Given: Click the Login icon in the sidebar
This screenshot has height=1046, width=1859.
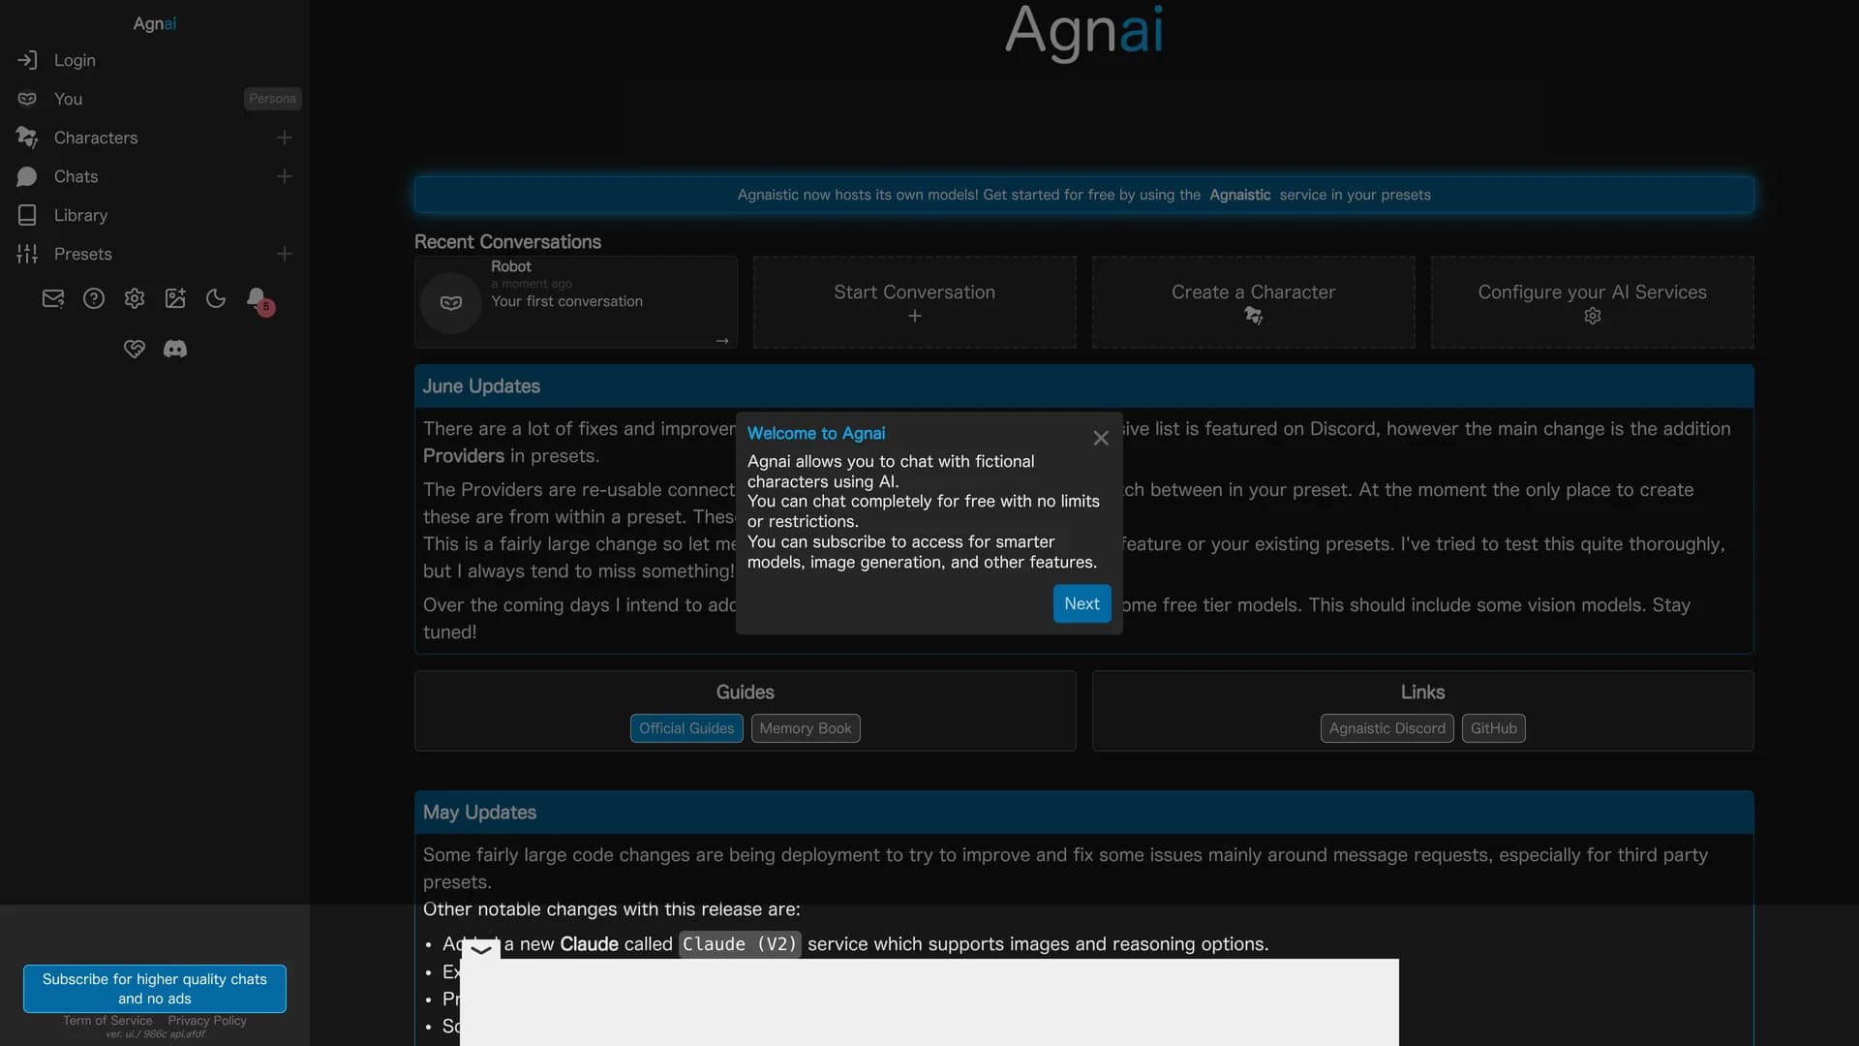Looking at the screenshot, I should tap(27, 60).
